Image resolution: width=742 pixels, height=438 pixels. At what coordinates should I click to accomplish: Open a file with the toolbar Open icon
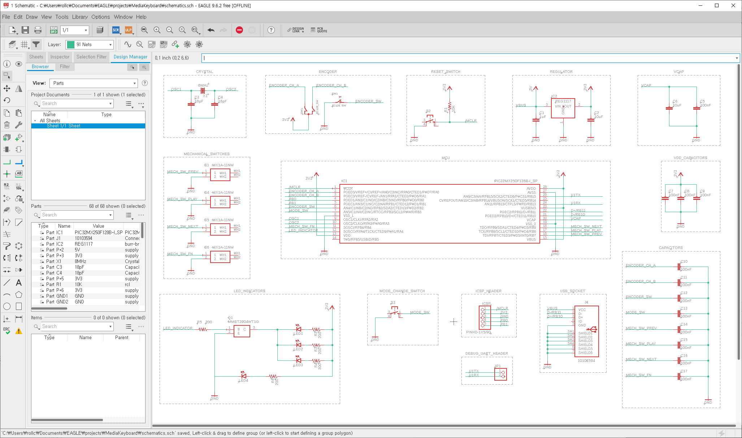12,30
